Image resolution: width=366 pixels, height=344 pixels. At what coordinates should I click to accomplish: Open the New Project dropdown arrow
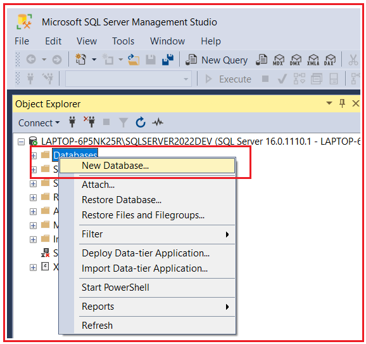(x=94, y=60)
